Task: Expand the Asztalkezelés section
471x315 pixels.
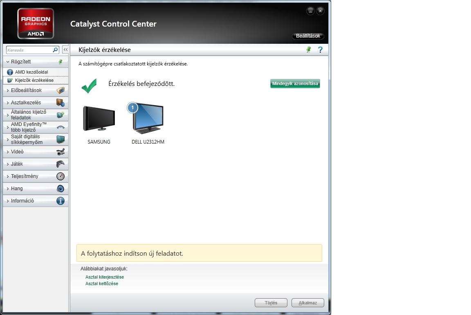Action: pos(8,103)
